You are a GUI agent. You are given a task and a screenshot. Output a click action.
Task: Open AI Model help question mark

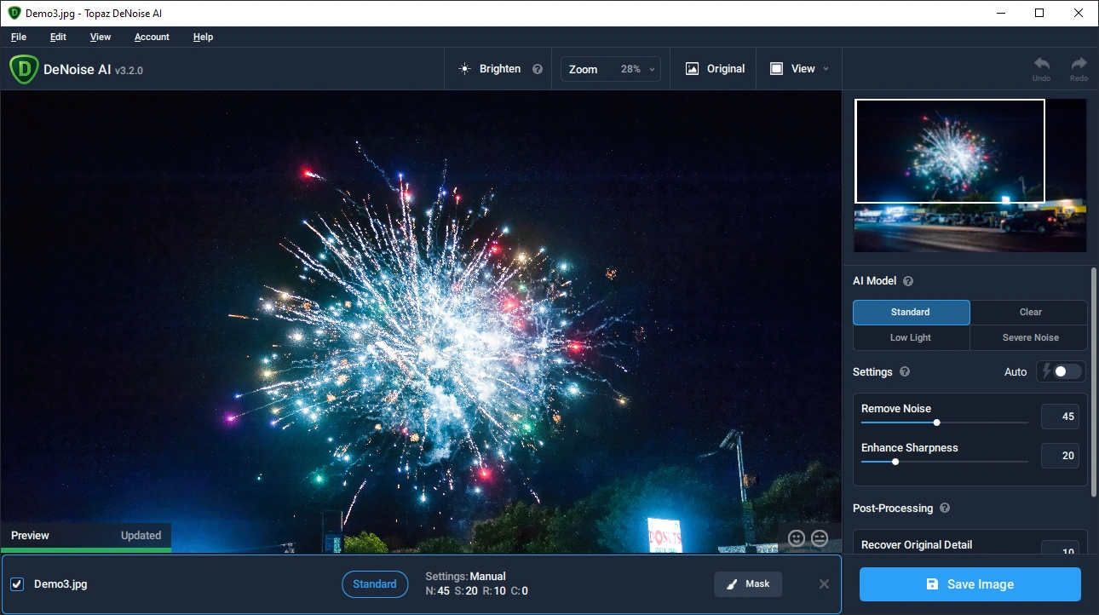[908, 281]
